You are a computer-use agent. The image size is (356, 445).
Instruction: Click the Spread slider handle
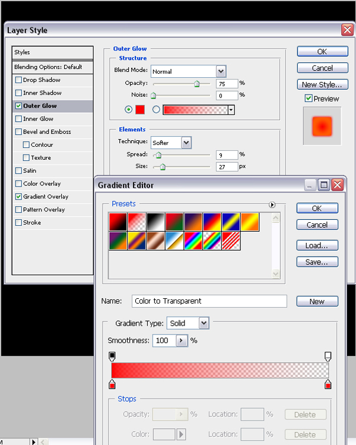[x=159, y=155]
